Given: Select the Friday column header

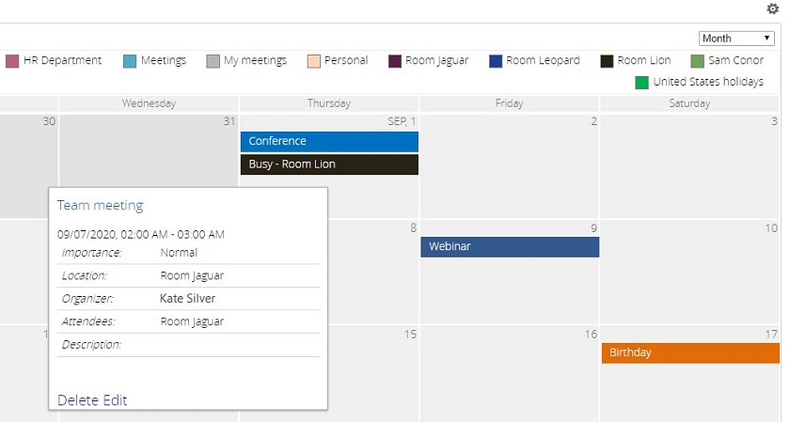Looking at the screenshot, I should pyautogui.click(x=509, y=103).
